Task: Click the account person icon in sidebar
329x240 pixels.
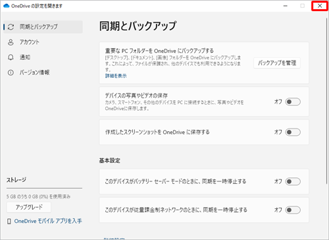Action: pyautogui.click(x=11, y=42)
